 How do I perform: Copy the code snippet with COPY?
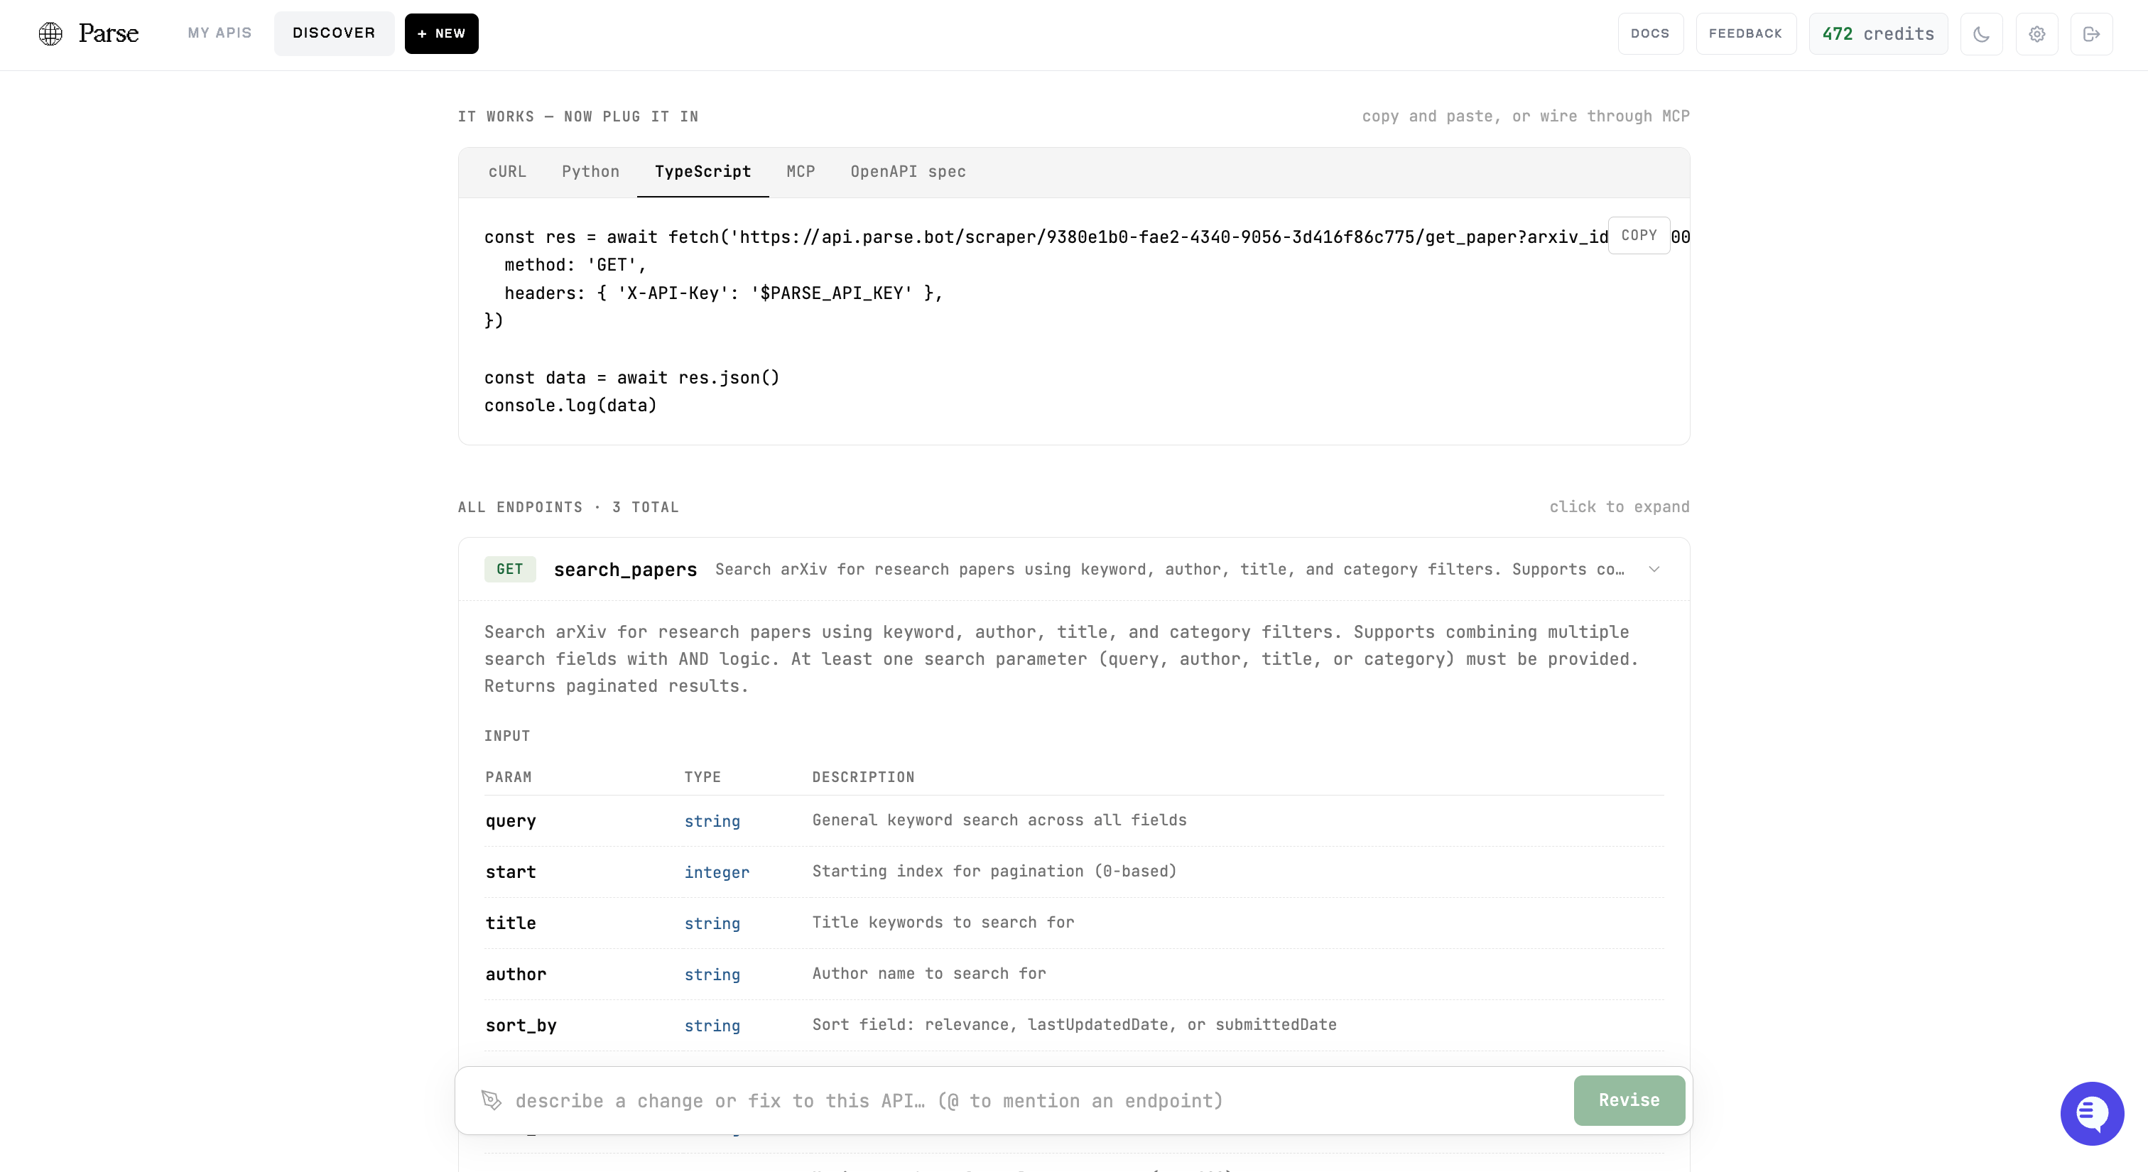[x=1639, y=235]
